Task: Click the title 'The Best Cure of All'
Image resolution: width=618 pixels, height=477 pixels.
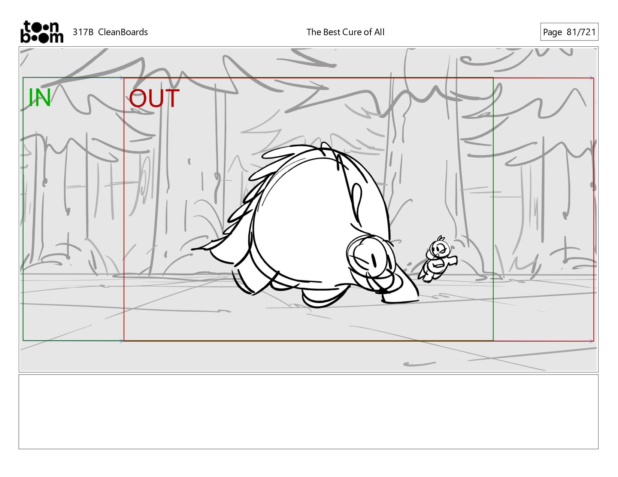Action: 345,32
